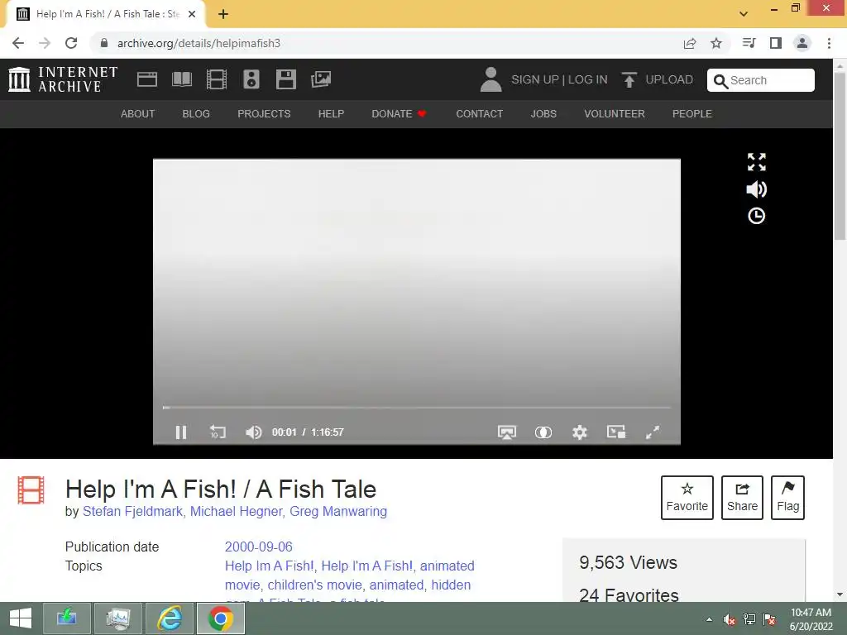Open the Texts book icon
847x635 pixels.
pos(181,79)
